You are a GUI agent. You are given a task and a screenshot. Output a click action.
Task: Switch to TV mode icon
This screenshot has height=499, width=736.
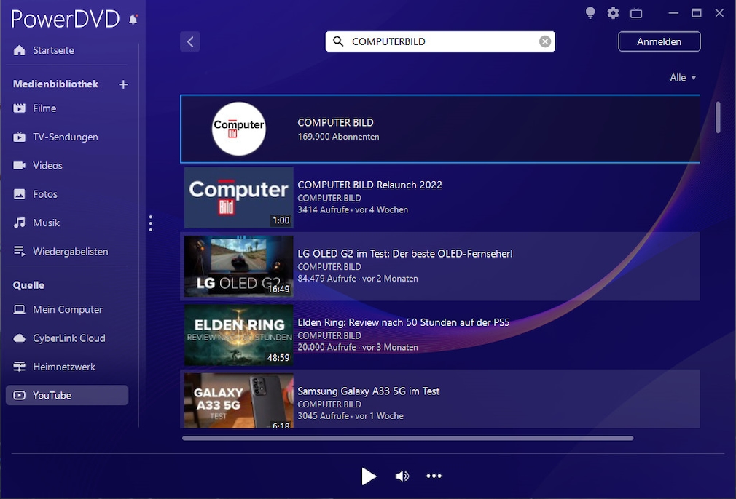click(636, 13)
